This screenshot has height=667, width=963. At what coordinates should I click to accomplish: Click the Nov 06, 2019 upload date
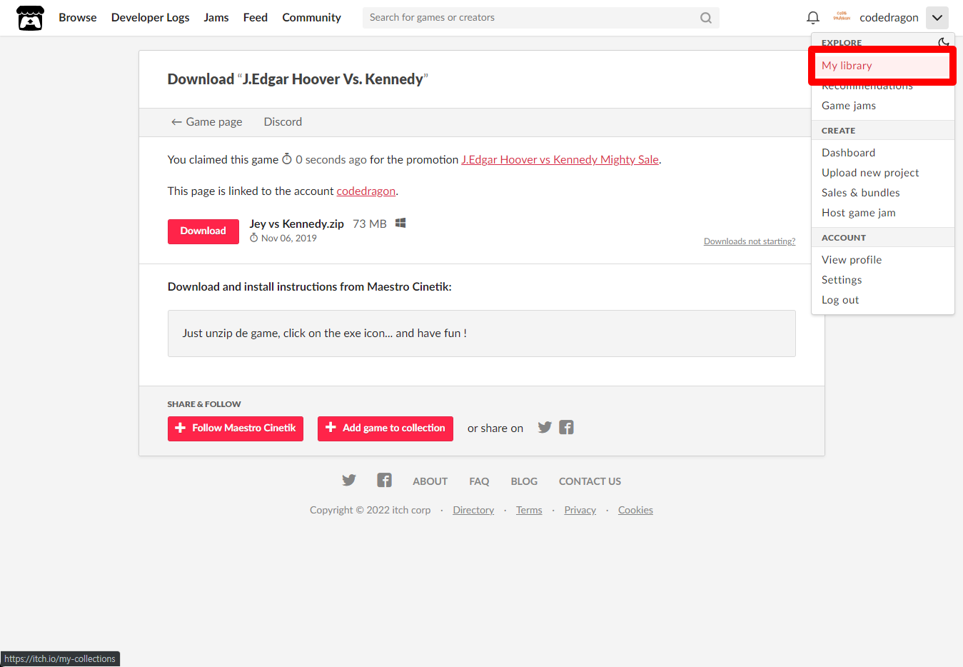[288, 239]
